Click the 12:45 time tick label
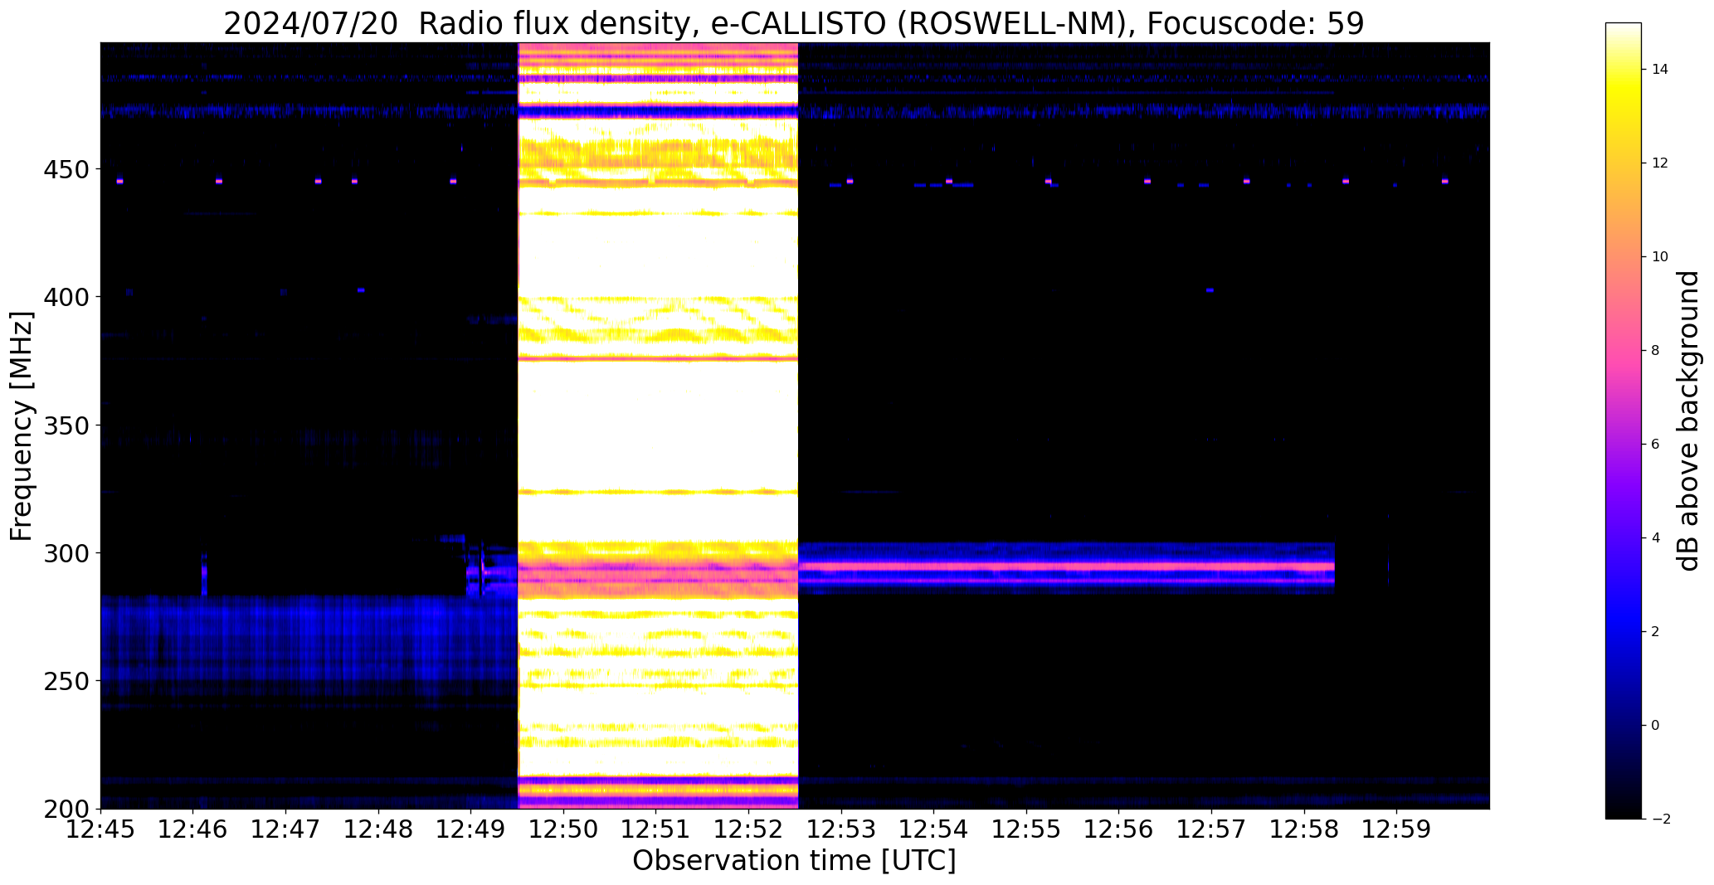 click(100, 829)
